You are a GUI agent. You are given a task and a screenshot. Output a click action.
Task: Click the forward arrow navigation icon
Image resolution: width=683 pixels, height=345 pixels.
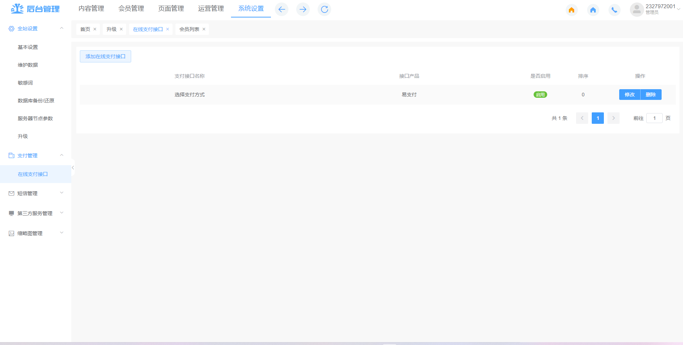pyautogui.click(x=303, y=9)
